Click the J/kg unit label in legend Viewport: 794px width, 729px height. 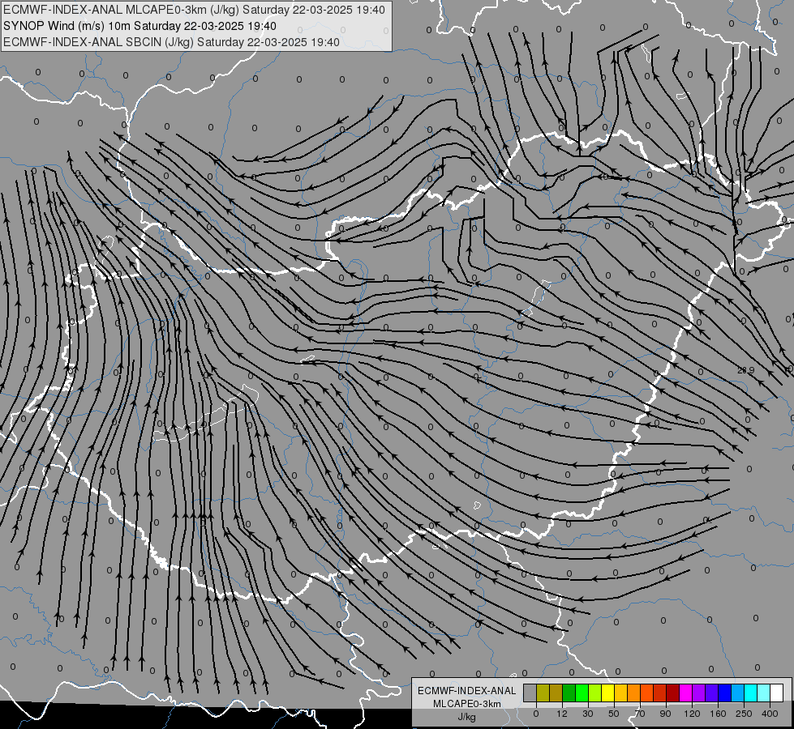click(466, 718)
